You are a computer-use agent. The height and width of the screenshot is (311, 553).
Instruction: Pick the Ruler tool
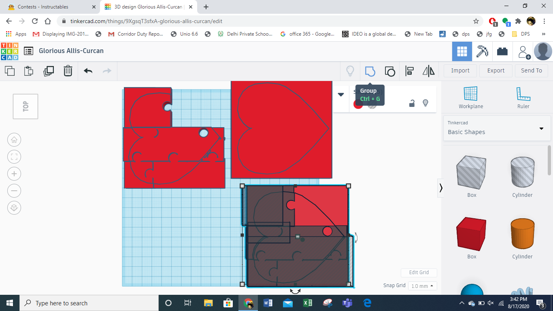523,98
